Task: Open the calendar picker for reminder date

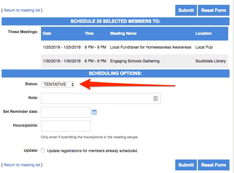Action: (x=94, y=112)
